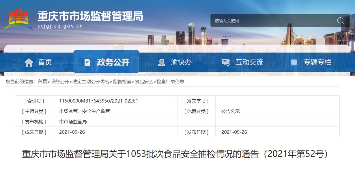This screenshot has height=175, width=355.
Task: Select the 索引号 value text
Action: pos(99,101)
